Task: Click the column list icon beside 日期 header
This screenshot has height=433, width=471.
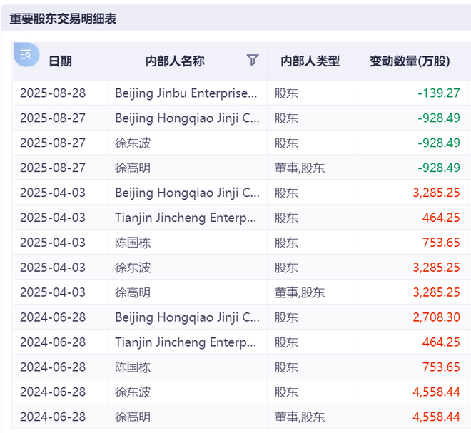Action: tap(26, 54)
